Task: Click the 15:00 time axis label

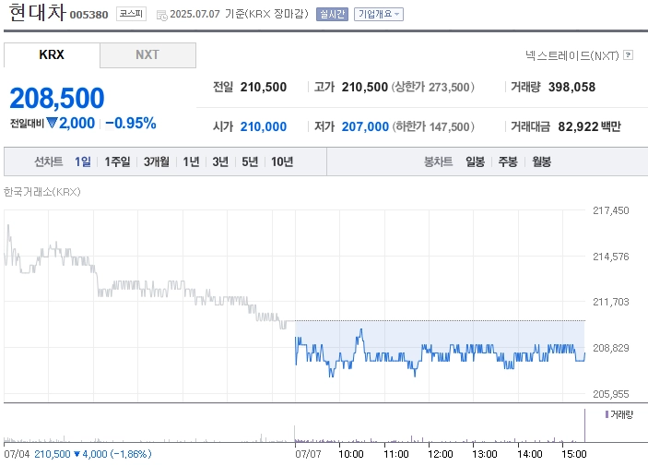Action: [x=573, y=454]
